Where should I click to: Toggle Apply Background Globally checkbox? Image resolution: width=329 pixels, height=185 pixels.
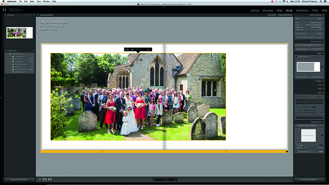tap(297, 125)
